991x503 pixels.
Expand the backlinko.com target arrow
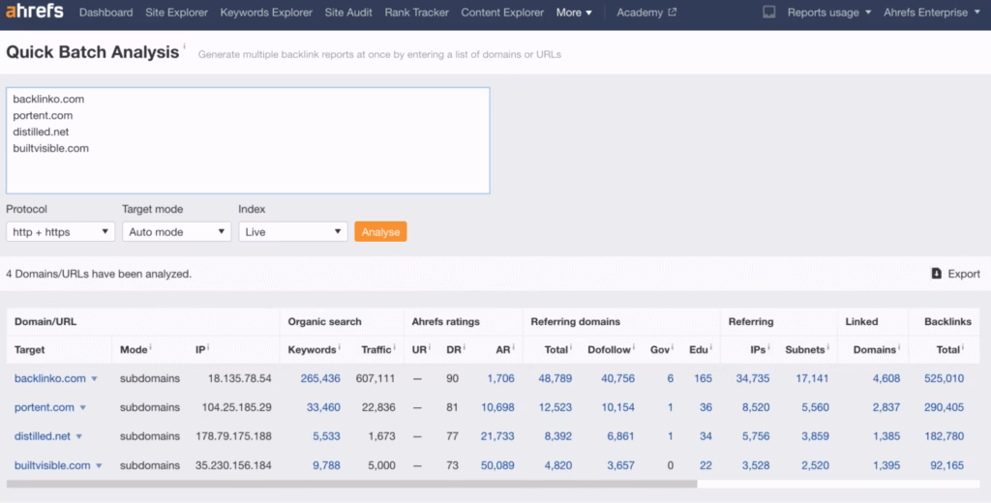pos(94,379)
